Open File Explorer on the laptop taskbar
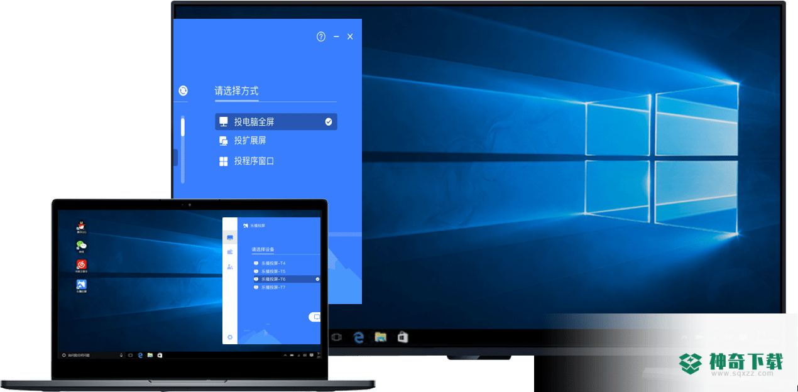 point(150,355)
